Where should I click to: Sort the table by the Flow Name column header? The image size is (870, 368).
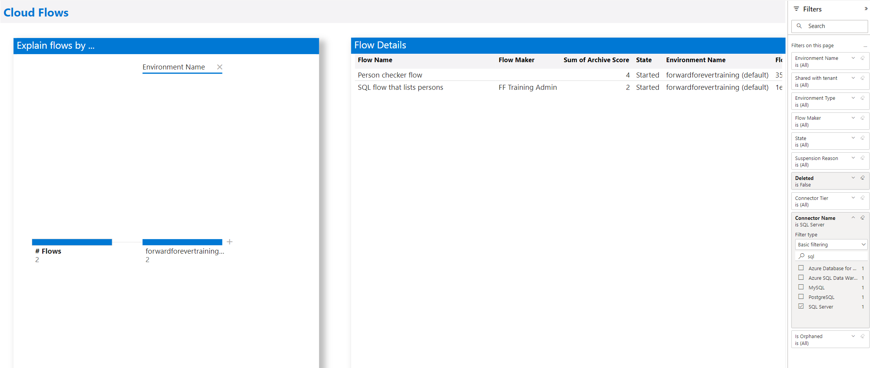375,60
